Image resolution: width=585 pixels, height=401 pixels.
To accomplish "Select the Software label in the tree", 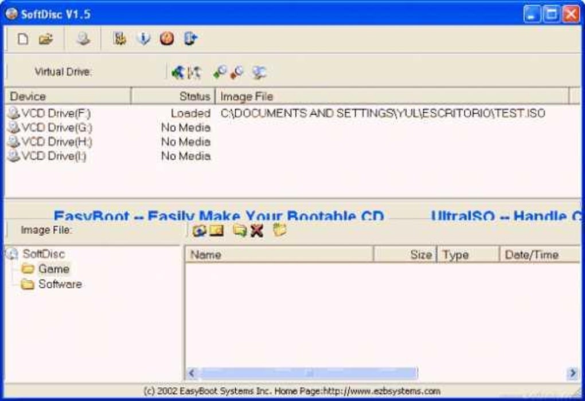I will [60, 284].
